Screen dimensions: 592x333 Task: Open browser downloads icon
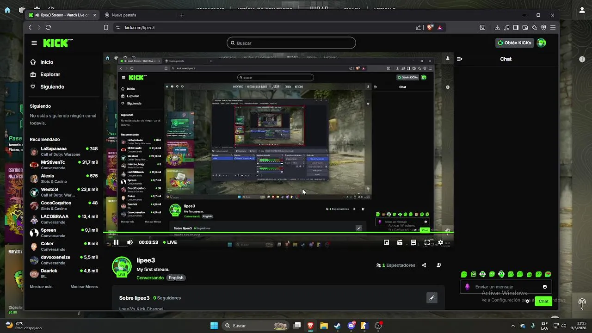(497, 27)
